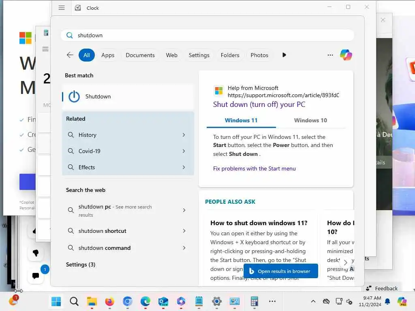Select the Apps filter tab
This screenshot has height=311, width=415.
pos(108,55)
